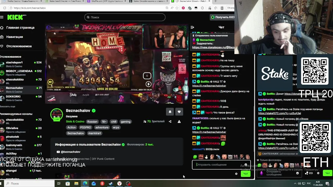Open slashdepov1 channel in sidebar
The image size is (333, 187).
(21, 64)
